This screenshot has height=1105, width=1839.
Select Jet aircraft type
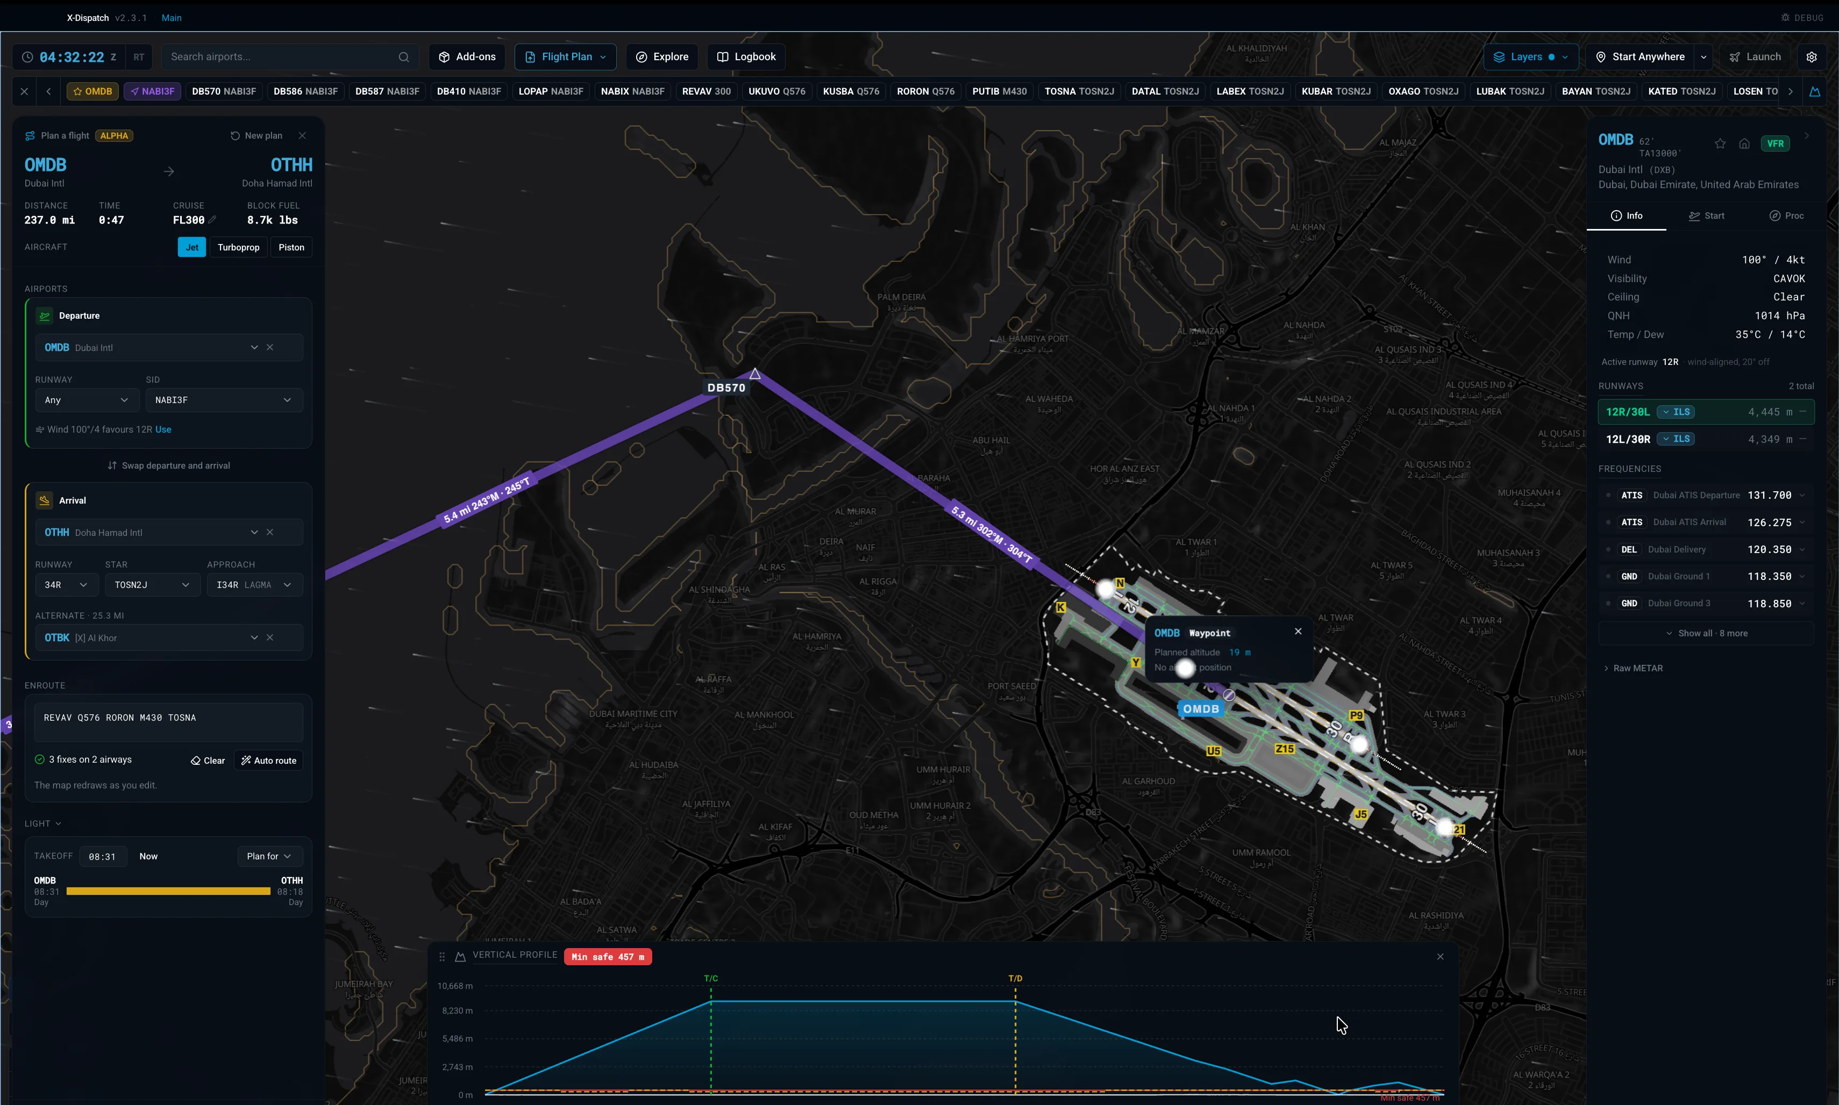pyautogui.click(x=192, y=247)
